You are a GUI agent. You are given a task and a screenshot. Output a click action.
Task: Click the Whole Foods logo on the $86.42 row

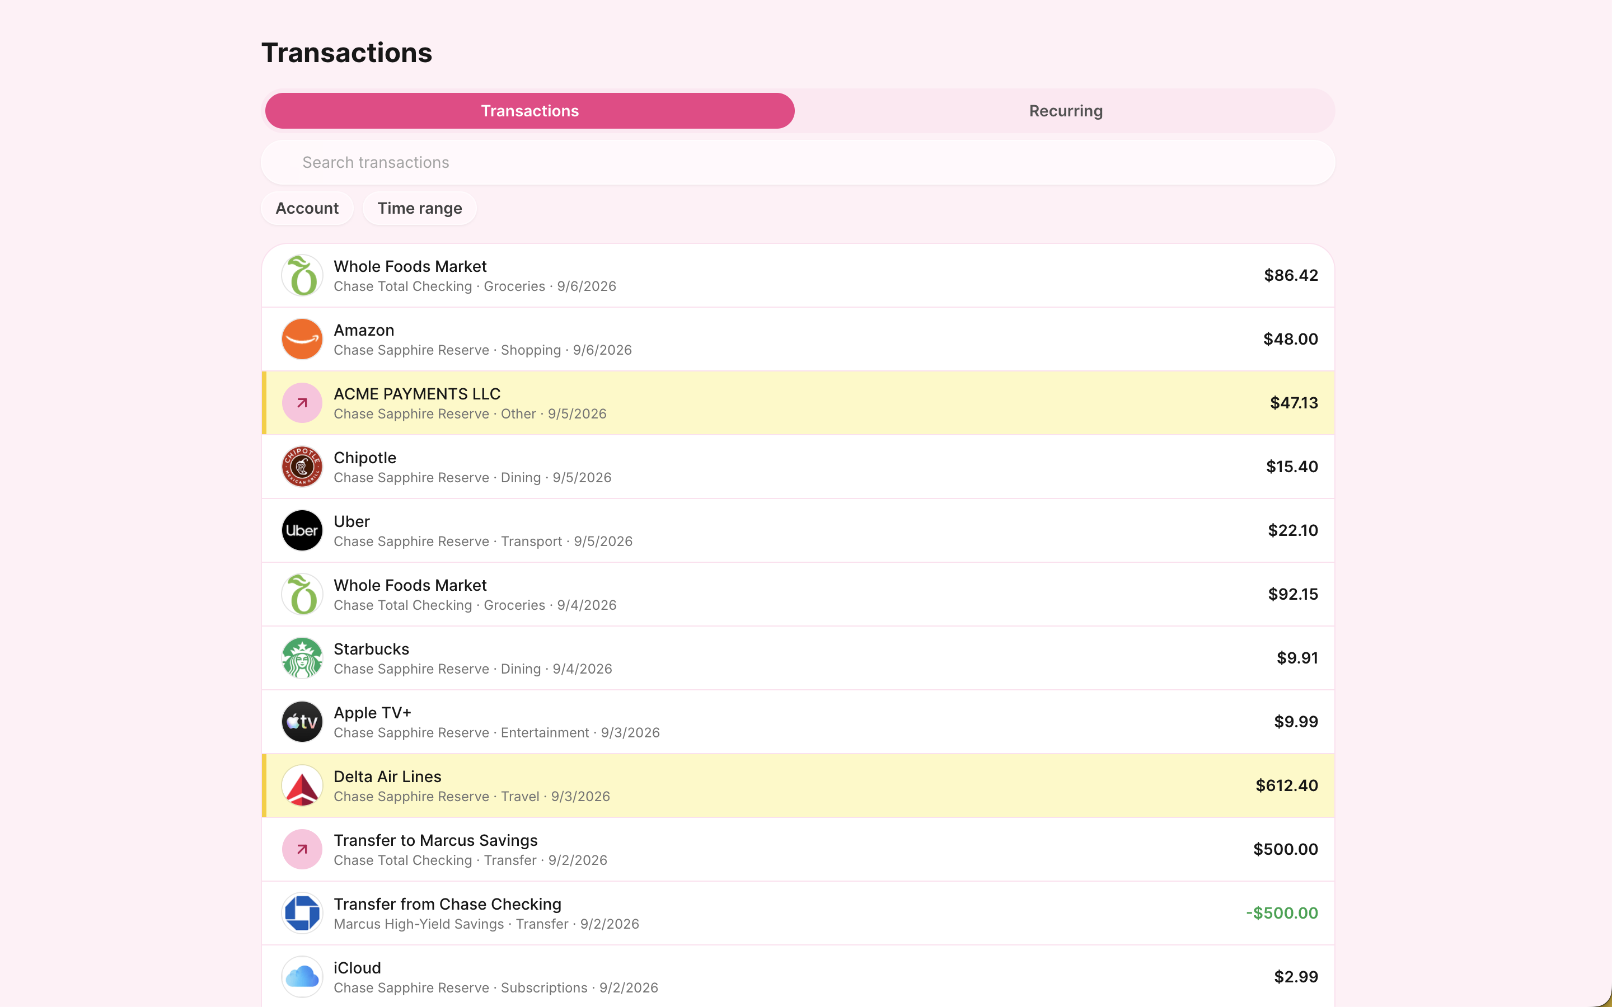point(302,275)
